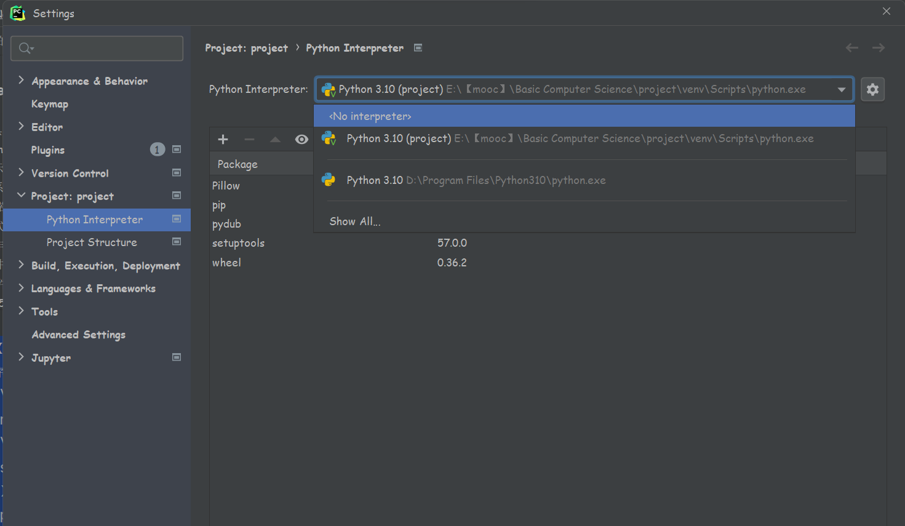Image resolution: width=905 pixels, height=526 pixels.
Task: Close the Settings dialog
Action: tap(887, 11)
